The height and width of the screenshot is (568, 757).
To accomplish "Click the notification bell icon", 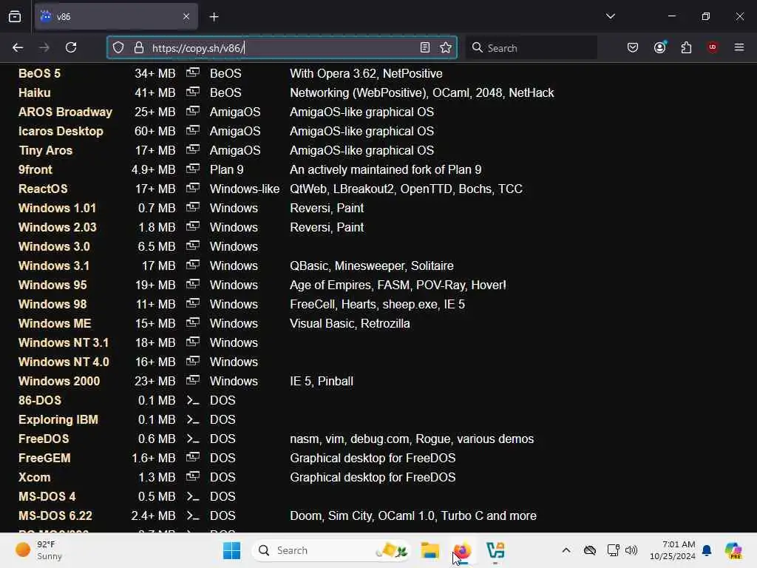I will pyautogui.click(x=707, y=550).
